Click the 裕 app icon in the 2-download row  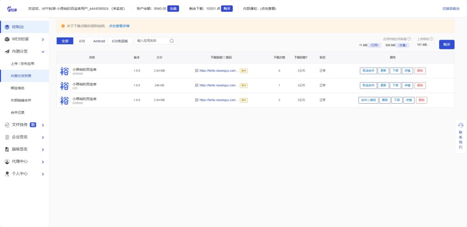coord(64,100)
